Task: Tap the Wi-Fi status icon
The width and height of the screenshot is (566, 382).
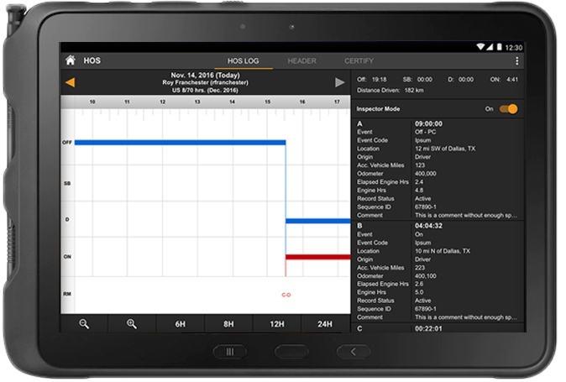Action: click(480, 47)
